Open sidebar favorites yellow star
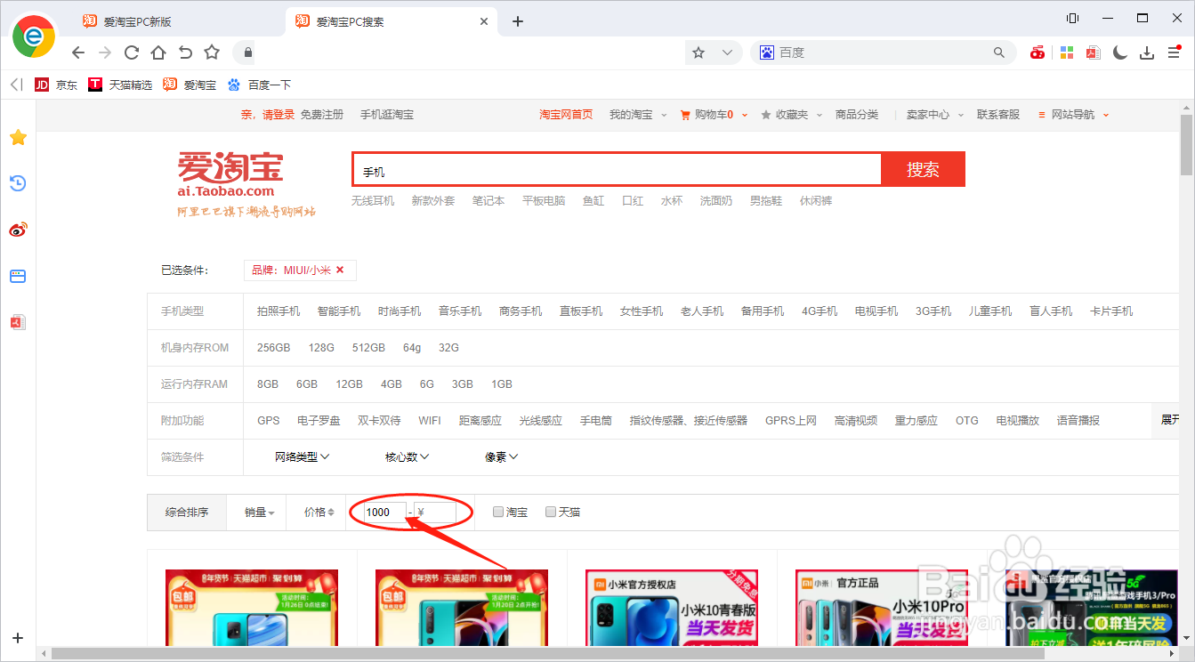This screenshot has width=1195, height=662. pos(18,137)
